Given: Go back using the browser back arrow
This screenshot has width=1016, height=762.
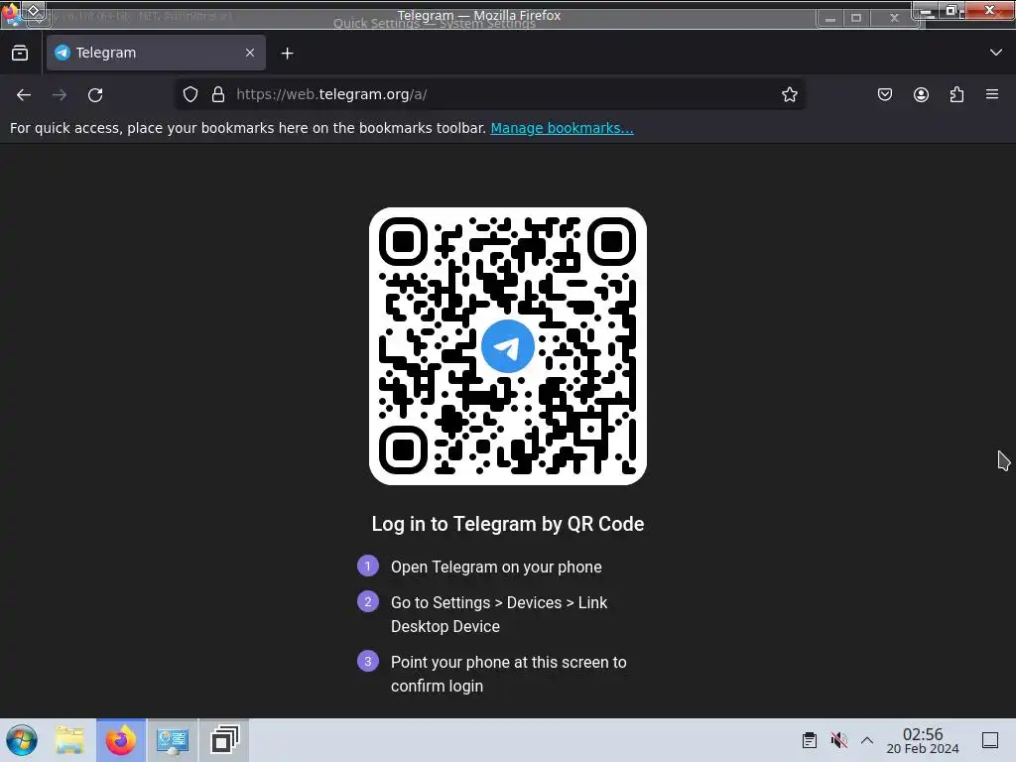Looking at the screenshot, I should [x=24, y=94].
